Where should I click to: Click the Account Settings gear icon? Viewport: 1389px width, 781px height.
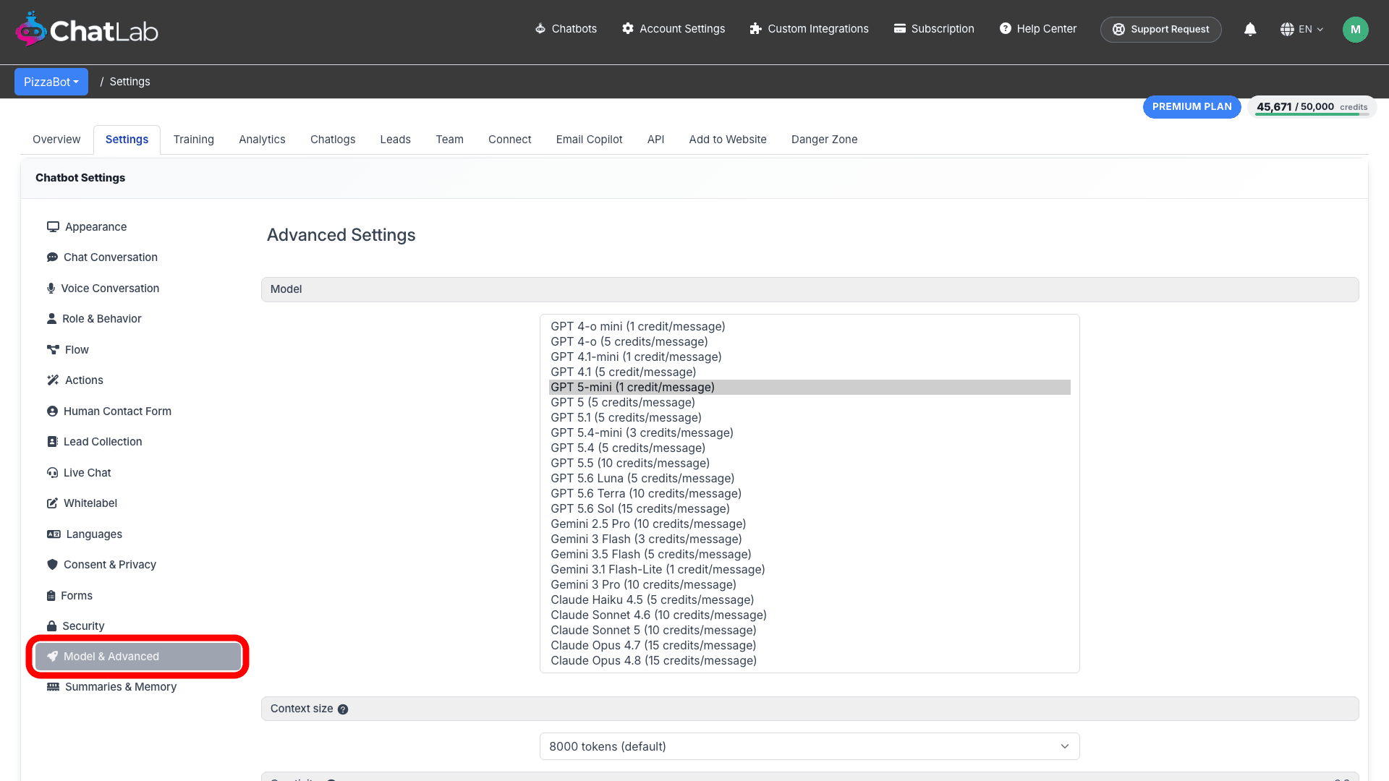pos(628,29)
